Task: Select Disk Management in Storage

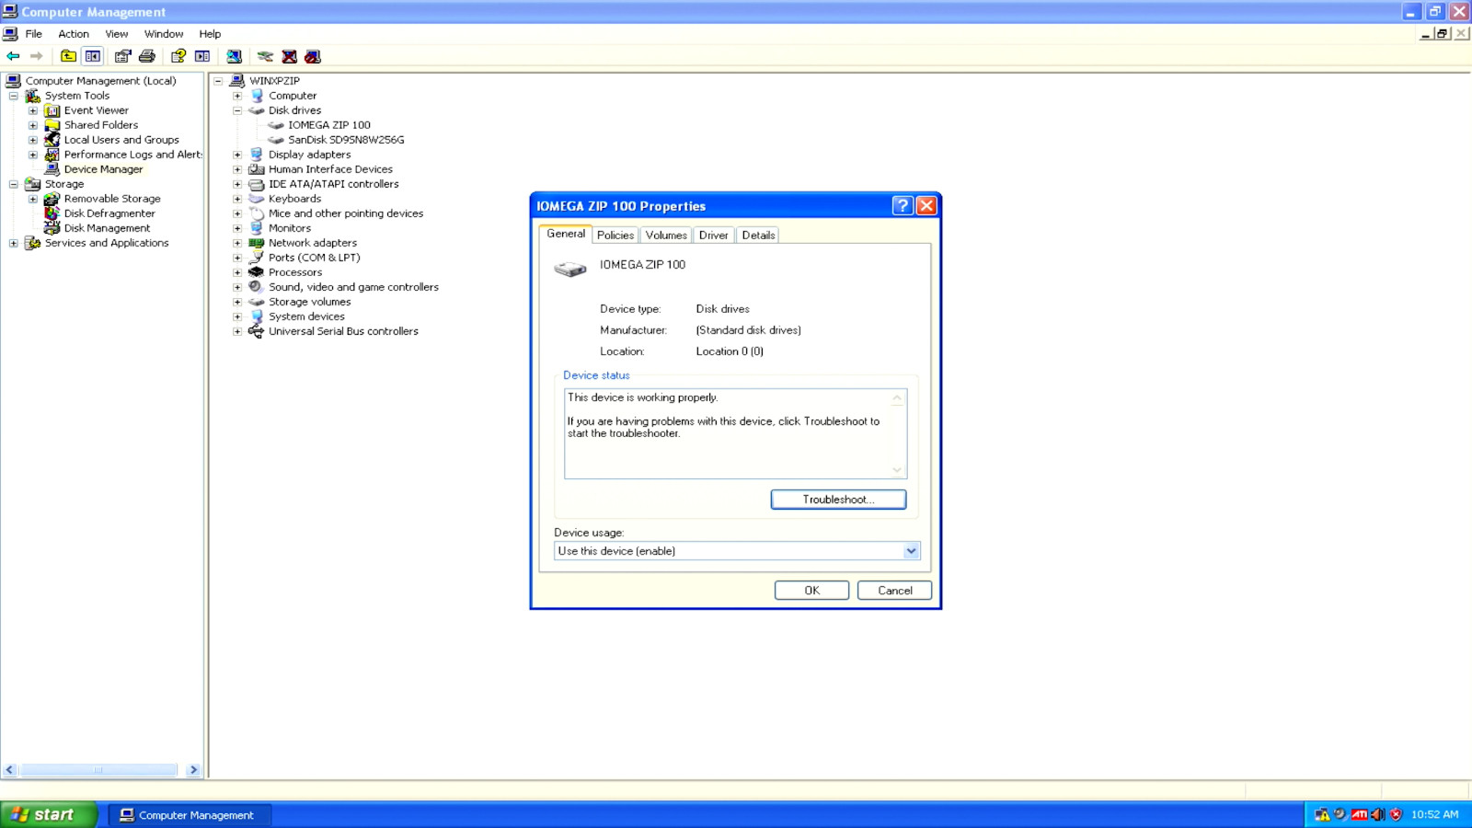Action: pos(107,228)
